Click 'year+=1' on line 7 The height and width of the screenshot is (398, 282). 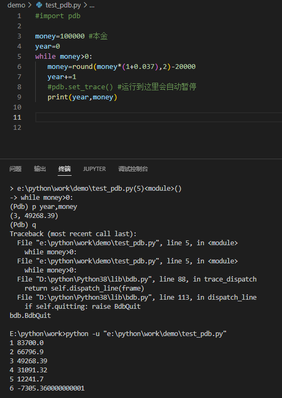click(x=61, y=76)
